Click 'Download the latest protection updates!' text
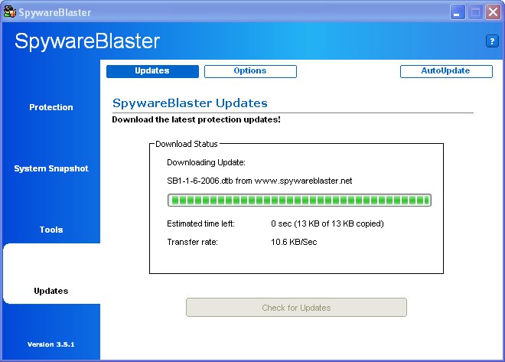 tap(196, 119)
